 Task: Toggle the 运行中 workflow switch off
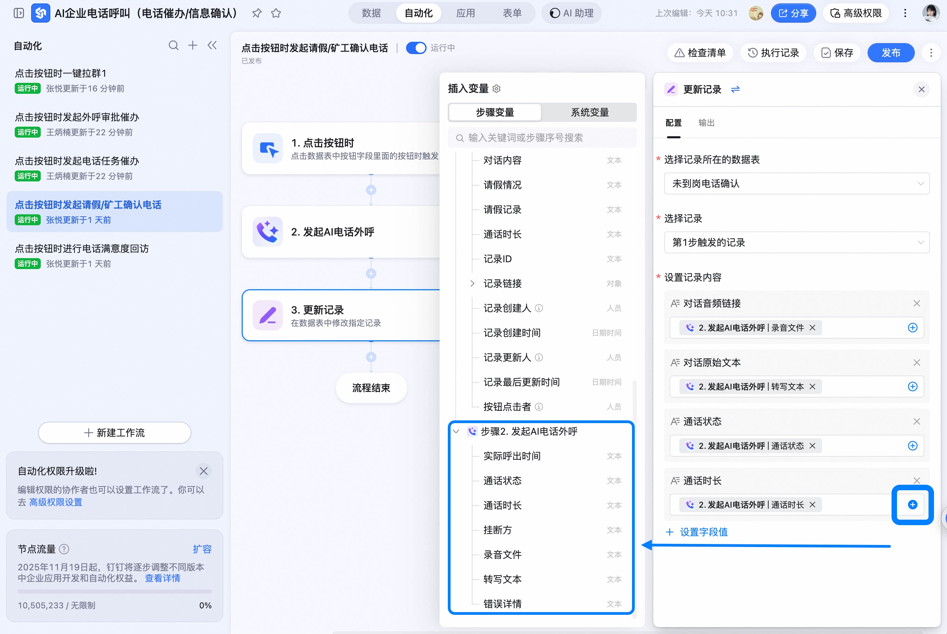416,48
